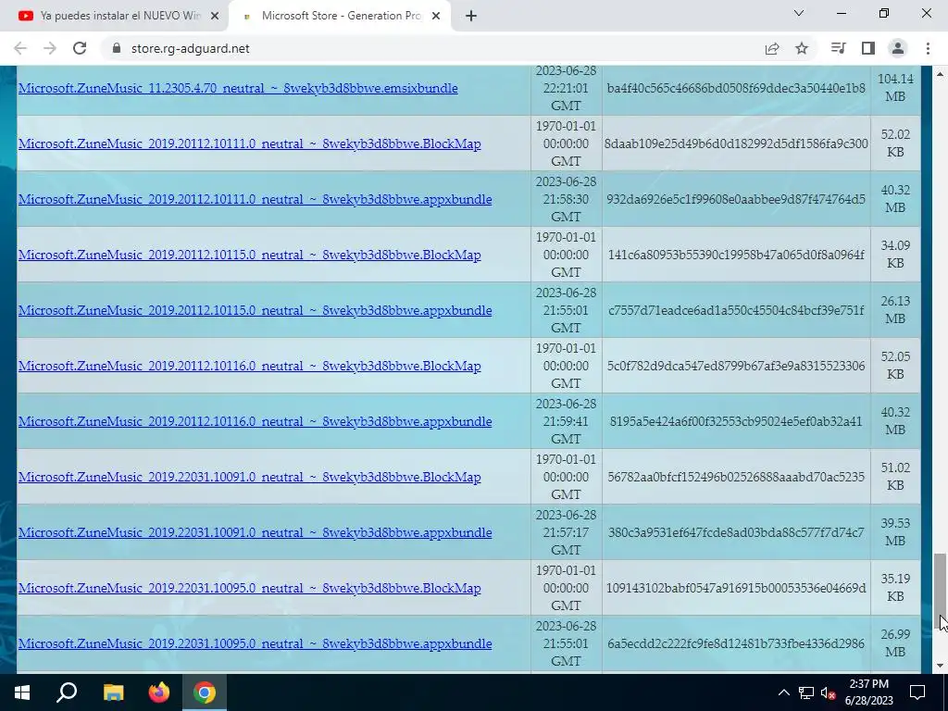Click the 2023-06-28 21:58:30 GMT date cell

(x=566, y=199)
